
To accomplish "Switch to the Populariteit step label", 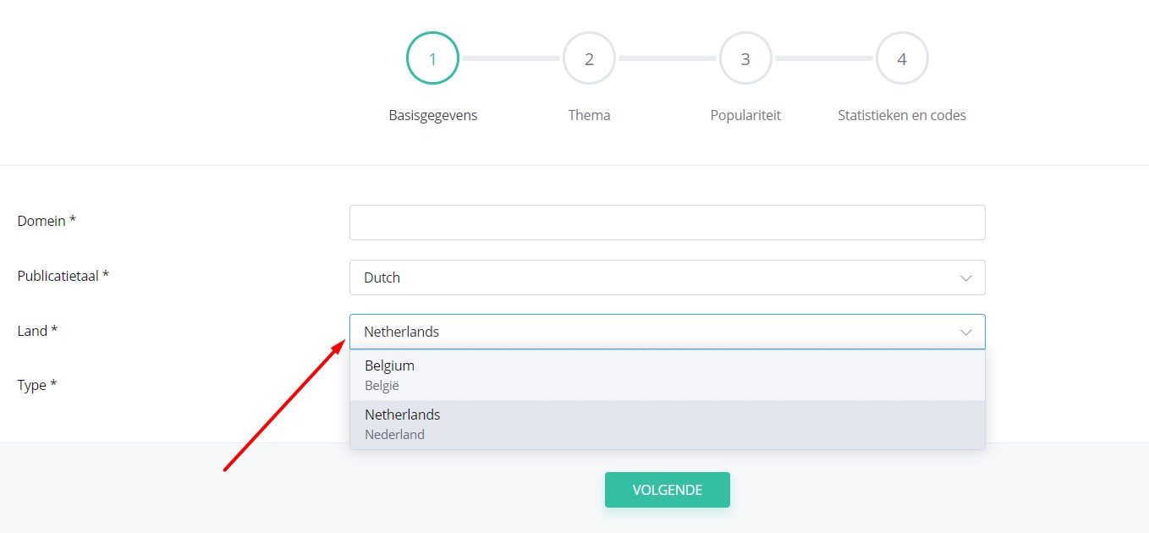I will pos(745,115).
